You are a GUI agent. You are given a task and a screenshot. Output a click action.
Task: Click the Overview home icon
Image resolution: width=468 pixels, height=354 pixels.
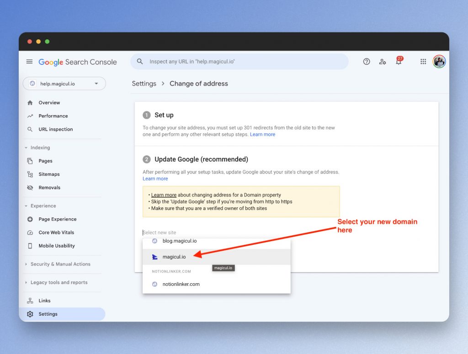tap(30, 103)
